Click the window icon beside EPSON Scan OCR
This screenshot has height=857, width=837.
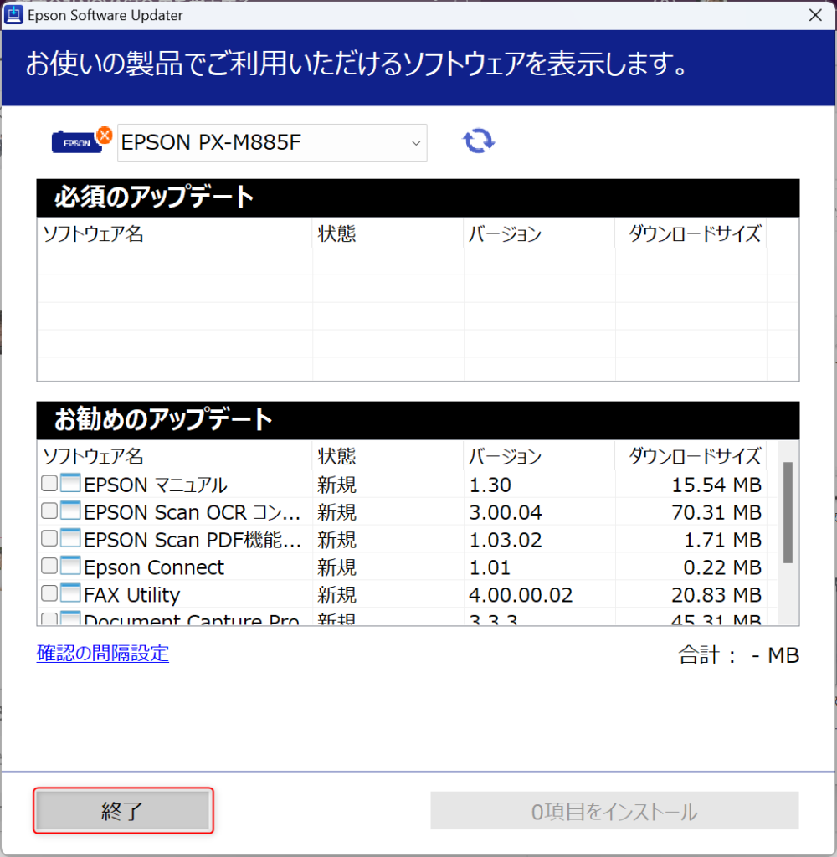70,511
